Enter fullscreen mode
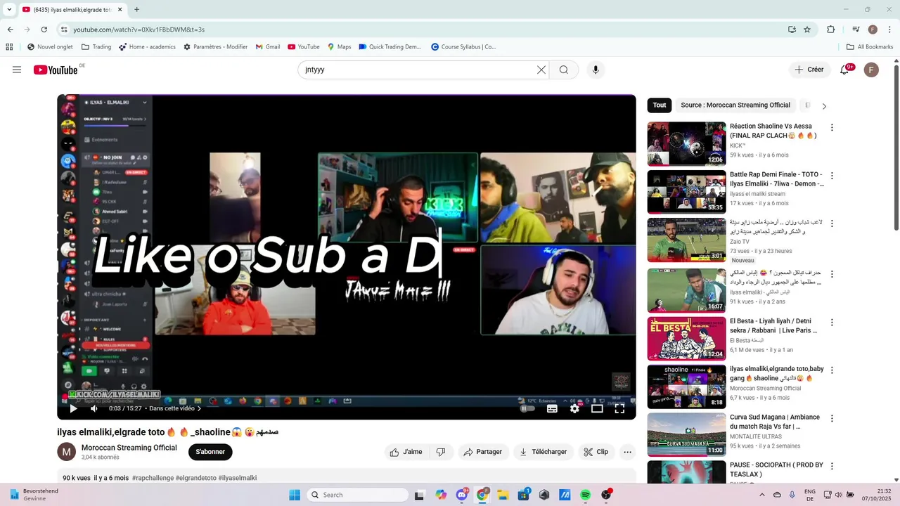The image size is (900, 506). coord(619,408)
